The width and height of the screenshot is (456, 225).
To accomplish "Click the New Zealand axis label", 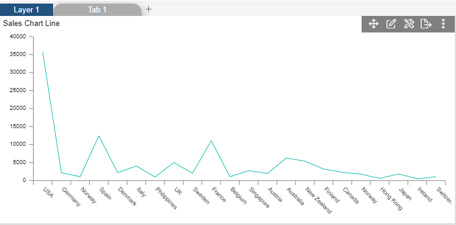I will tap(318, 201).
